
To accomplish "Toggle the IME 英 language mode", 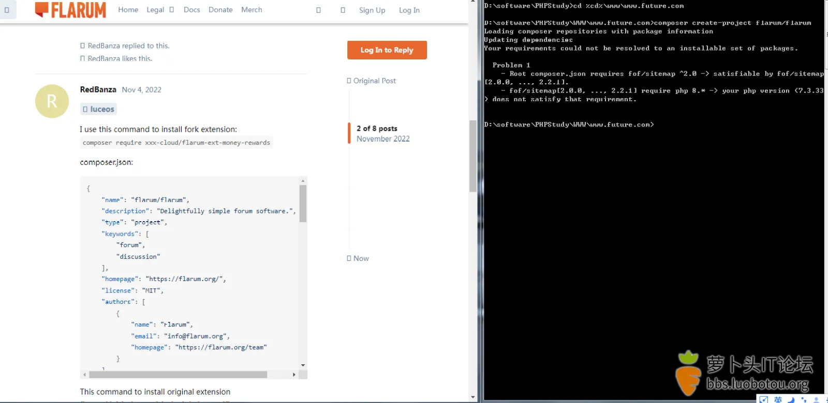I will 778,399.
